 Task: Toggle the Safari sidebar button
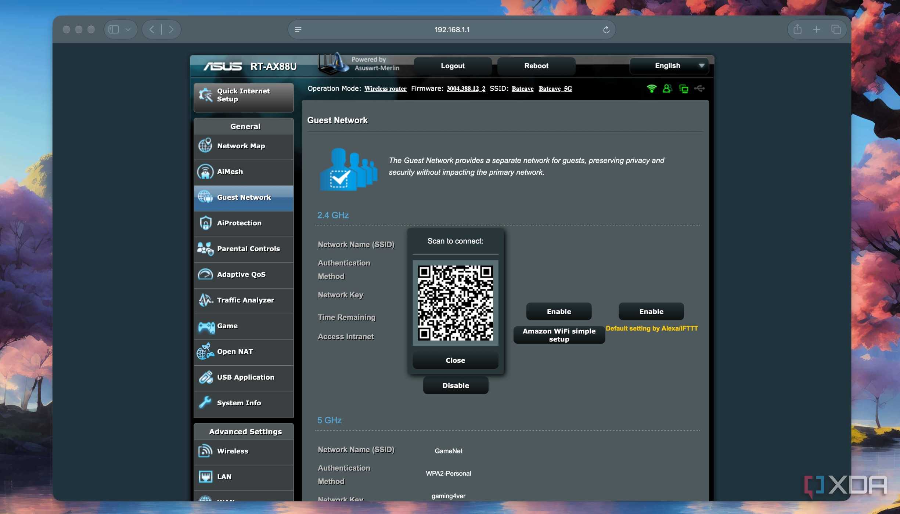pos(114,29)
